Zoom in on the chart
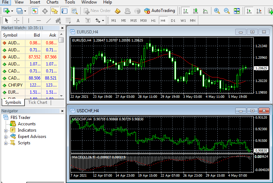Viewport: 273px width, 183px height. coord(217,11)
